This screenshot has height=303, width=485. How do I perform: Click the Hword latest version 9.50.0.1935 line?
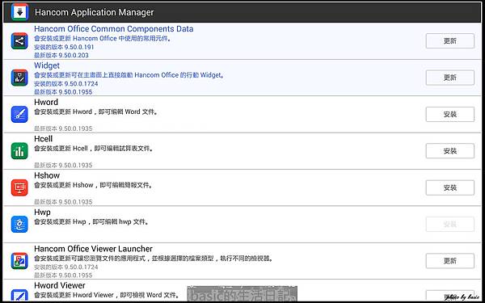click(63, 128)
